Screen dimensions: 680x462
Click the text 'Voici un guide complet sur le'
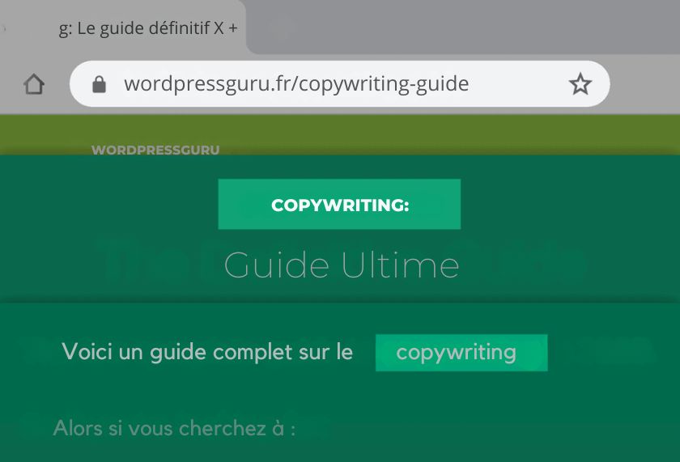207,351
